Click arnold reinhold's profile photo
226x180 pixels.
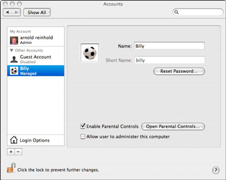[x=14, y=40]
